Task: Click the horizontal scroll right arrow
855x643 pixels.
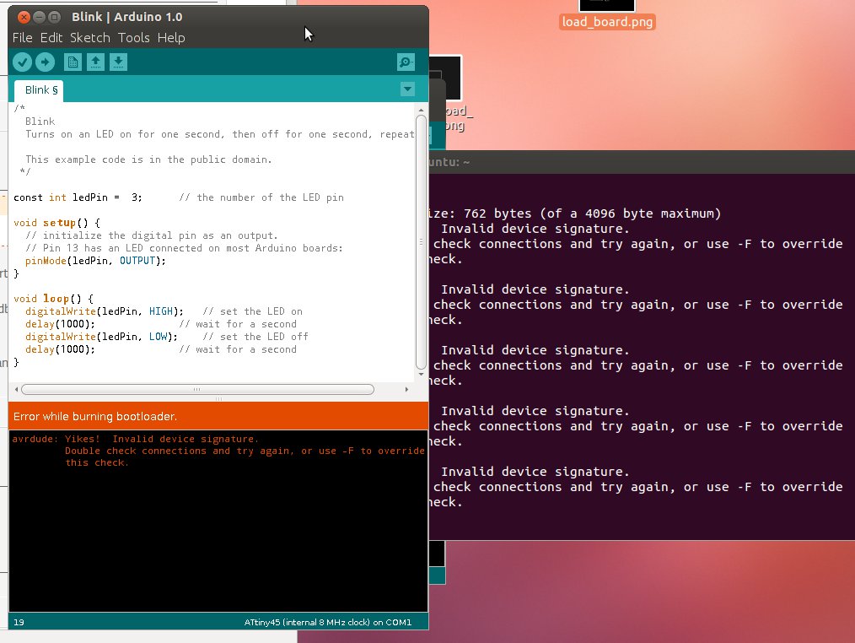Action: pos(406,389)
